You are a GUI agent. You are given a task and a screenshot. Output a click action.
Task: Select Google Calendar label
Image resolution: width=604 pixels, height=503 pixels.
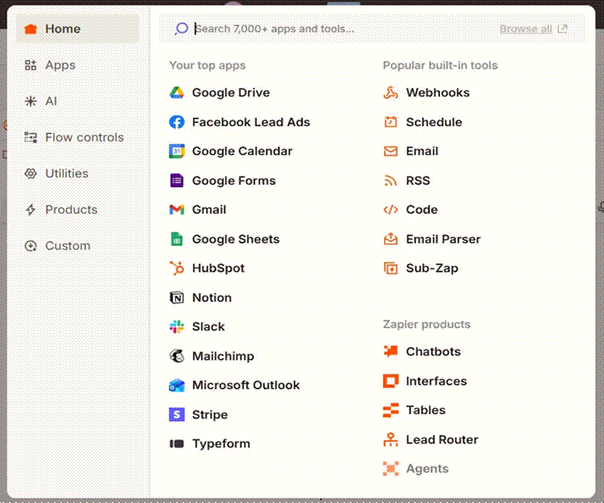[x=242, y=151]
